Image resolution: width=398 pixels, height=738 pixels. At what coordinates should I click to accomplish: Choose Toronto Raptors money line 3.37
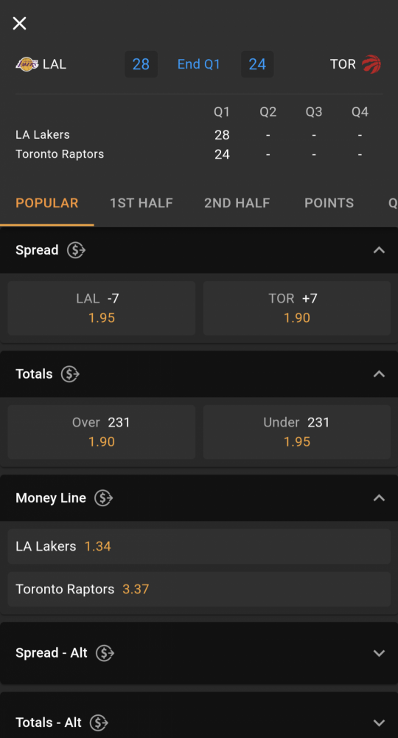199,589
